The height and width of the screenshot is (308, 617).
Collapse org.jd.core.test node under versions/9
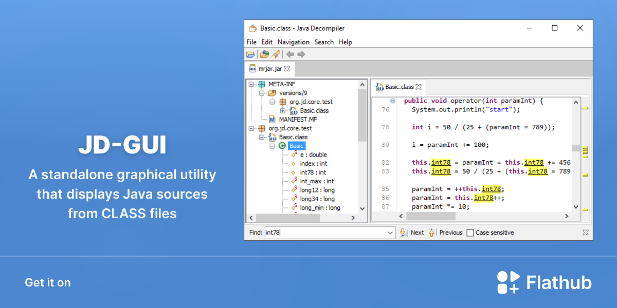pos(273,102)
